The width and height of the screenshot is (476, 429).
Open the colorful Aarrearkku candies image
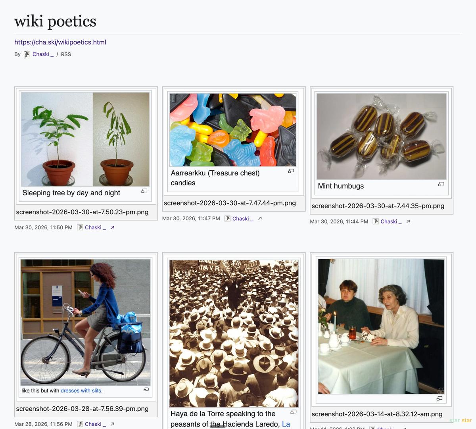tap(233, 130)
